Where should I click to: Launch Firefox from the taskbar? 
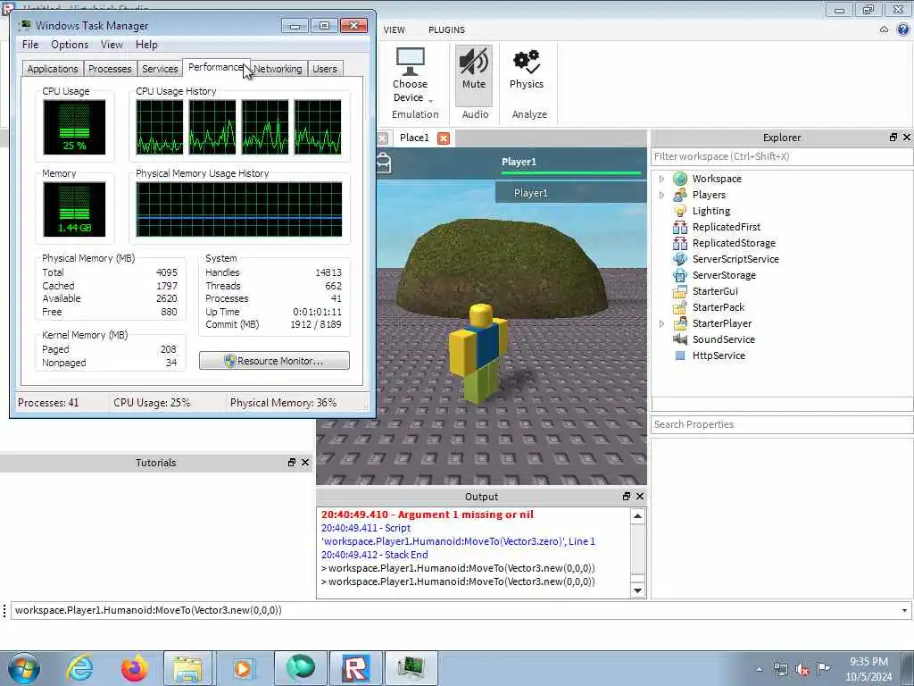(134, 668)
